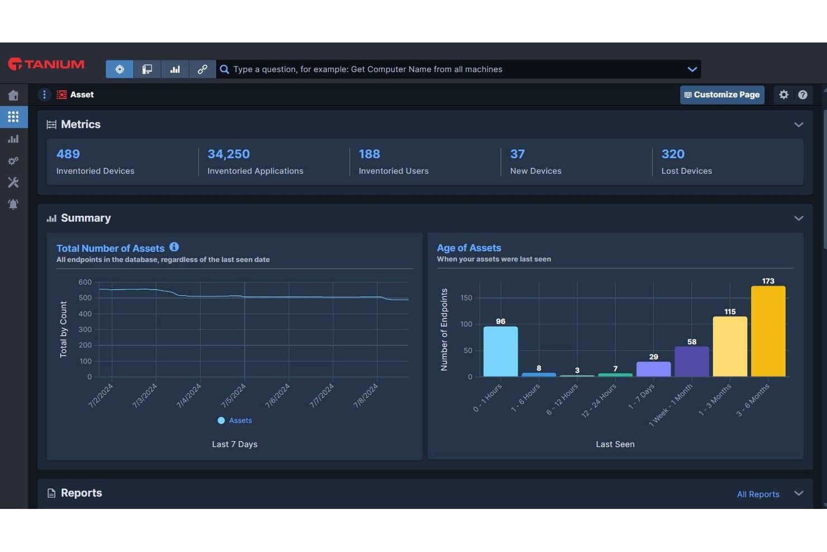
Task: Click the 1 - 7 Days bar (29)
Action: (x=653, y=369)
